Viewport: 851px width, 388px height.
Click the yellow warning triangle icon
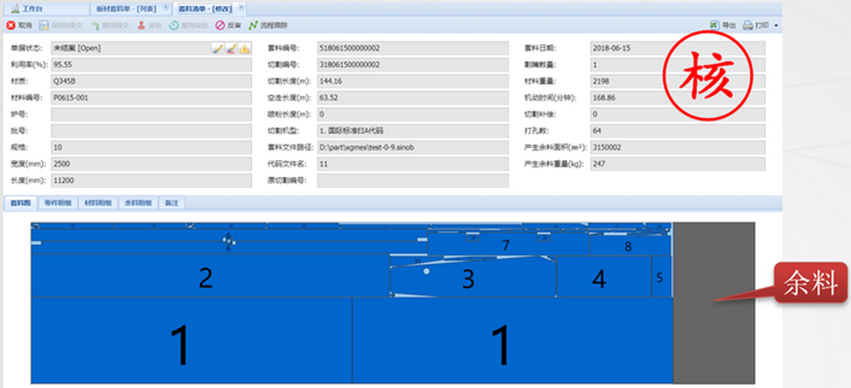tap(244, 48)
